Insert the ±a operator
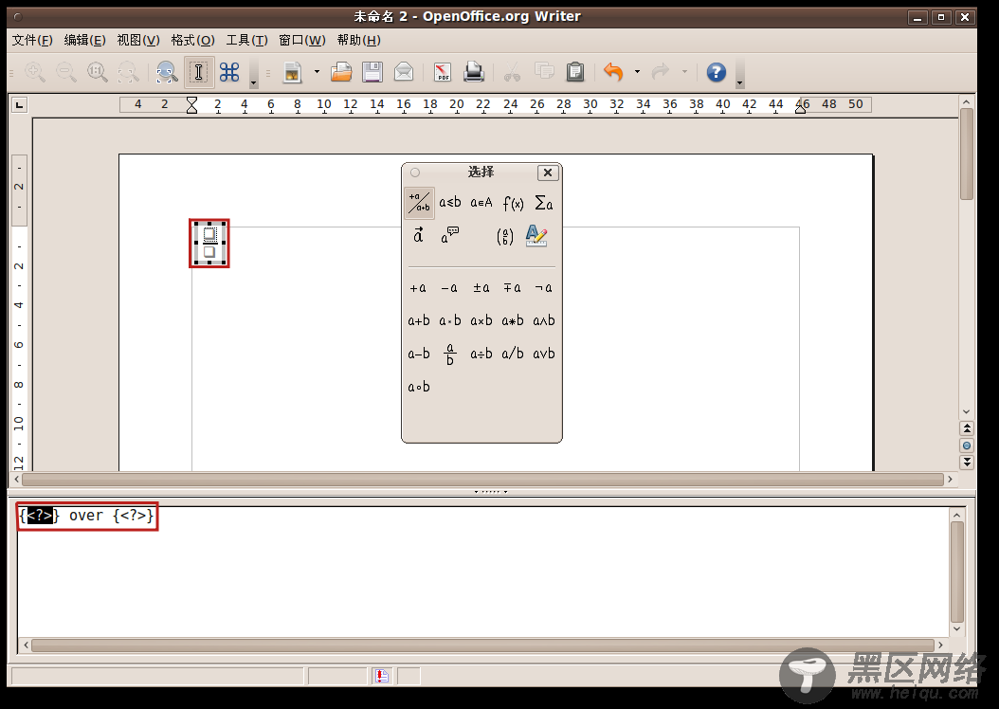 481,288
